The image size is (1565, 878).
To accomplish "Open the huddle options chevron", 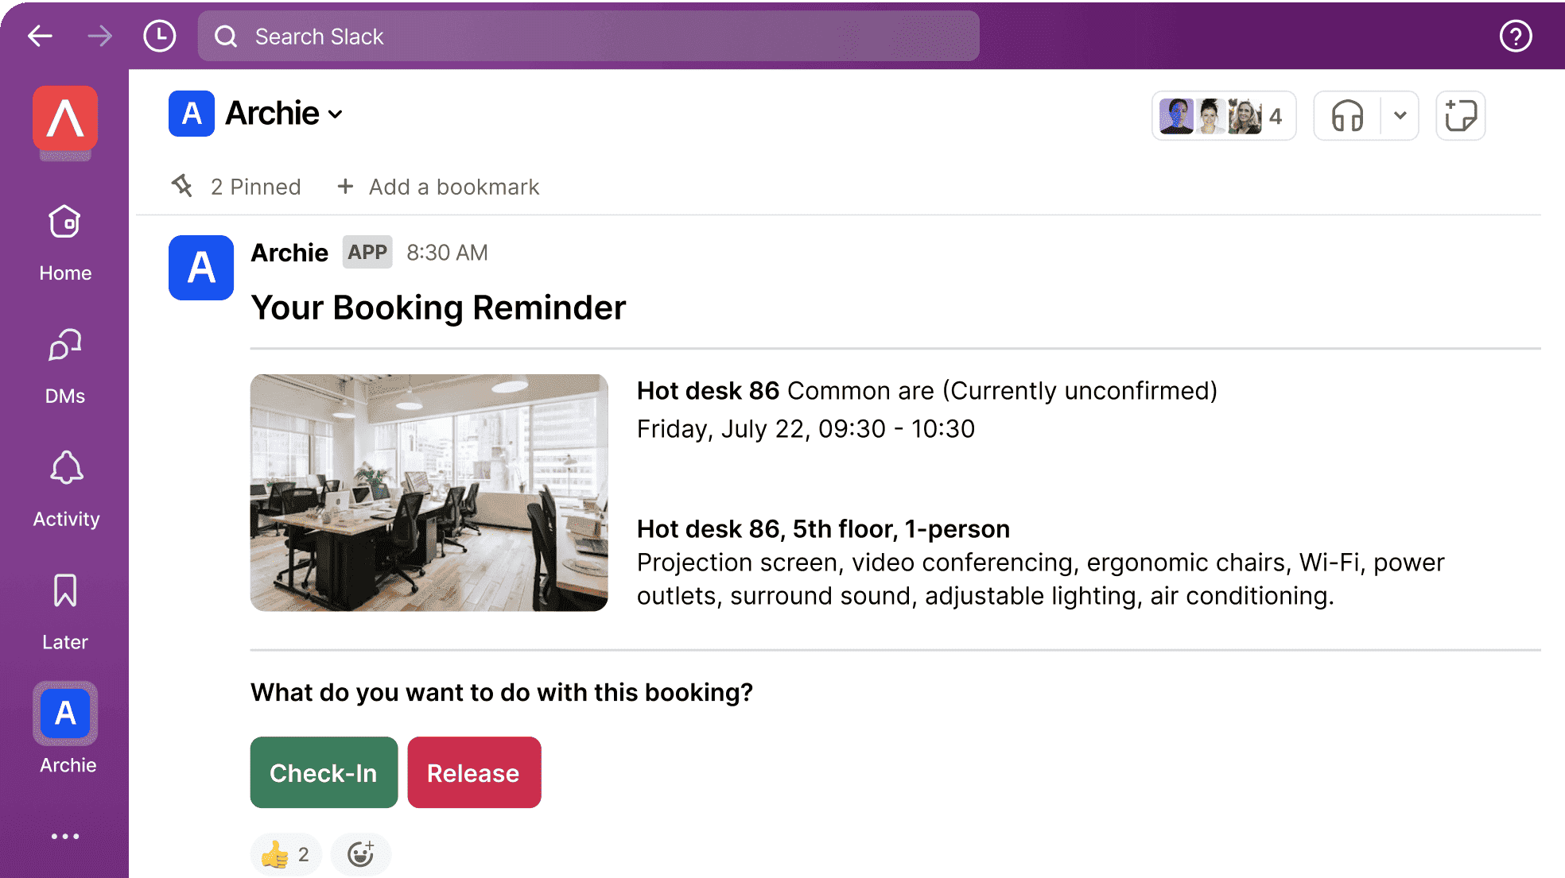I will click(x=1400, y=115).
